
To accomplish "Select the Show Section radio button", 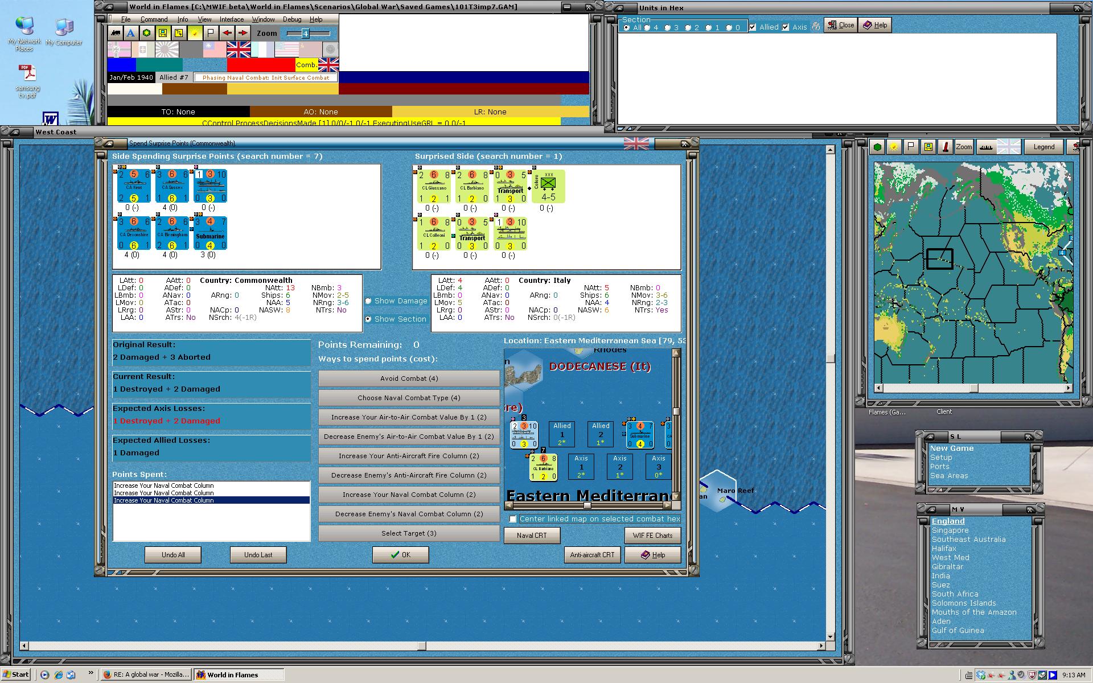I will click(368, 319).
